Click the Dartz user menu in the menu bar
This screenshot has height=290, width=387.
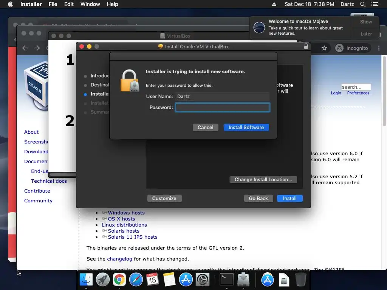[347, 4]
